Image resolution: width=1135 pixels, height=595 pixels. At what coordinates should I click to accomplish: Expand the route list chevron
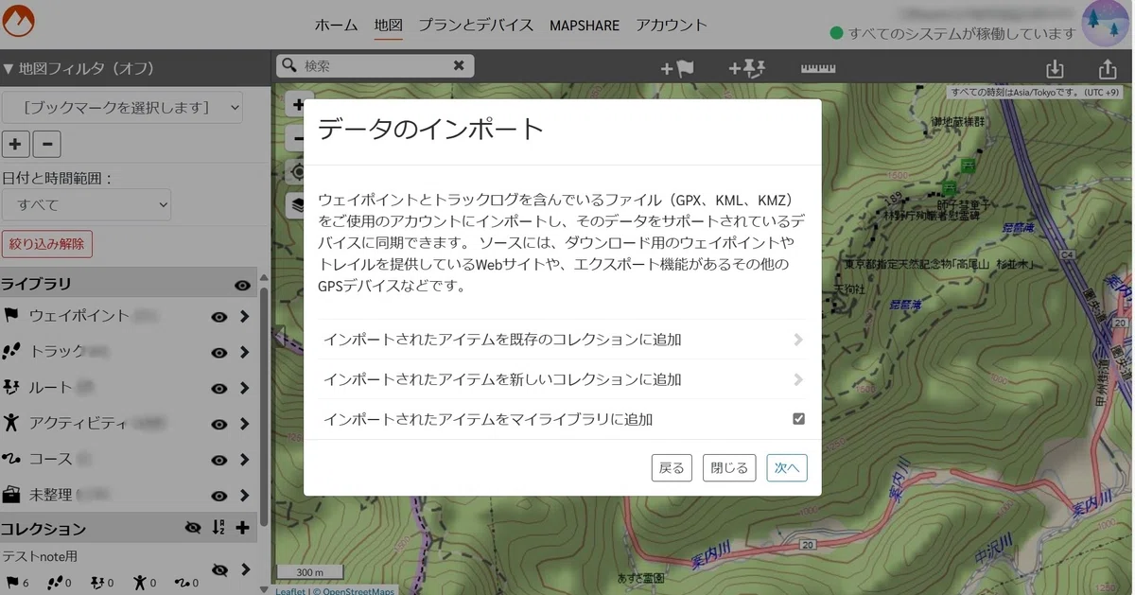[244, 389]
